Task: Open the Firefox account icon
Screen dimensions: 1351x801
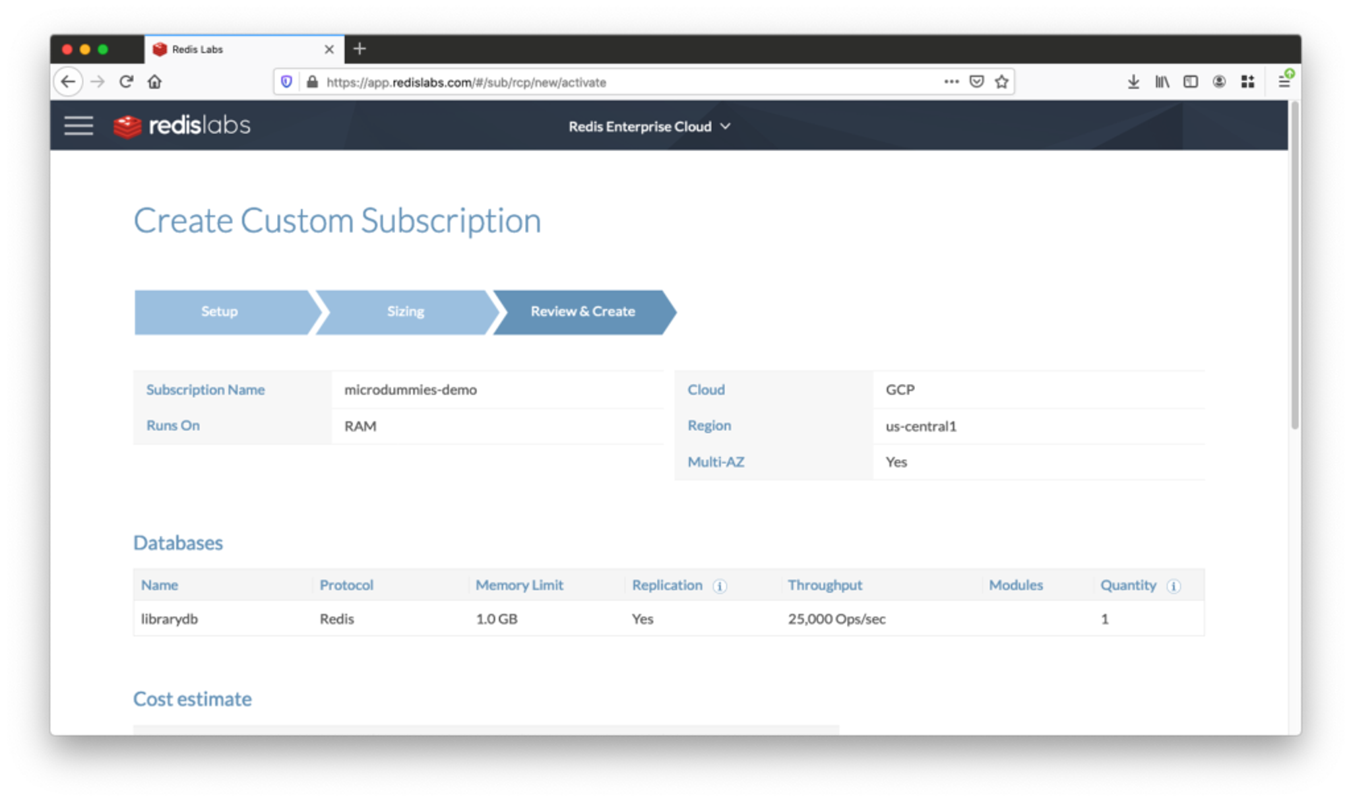Action: (1219, 82)
